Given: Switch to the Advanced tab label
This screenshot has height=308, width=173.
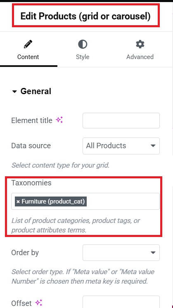Looking at the screenshot, I should click(140, 57).
